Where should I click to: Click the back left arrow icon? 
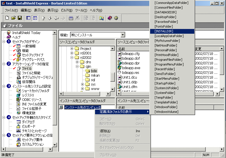(x=56, y=18)
